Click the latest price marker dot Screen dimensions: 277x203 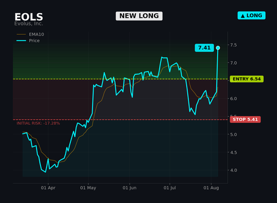(218, 48)
